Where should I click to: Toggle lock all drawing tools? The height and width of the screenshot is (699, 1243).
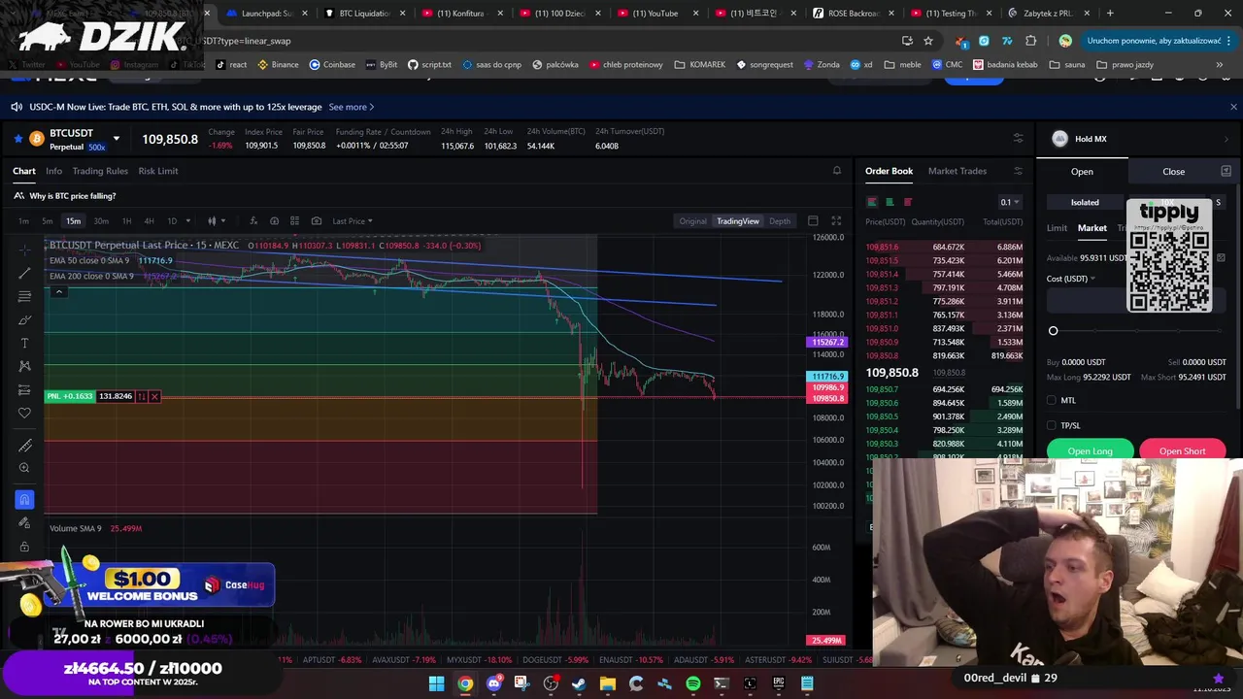click(x=24, y=547)
